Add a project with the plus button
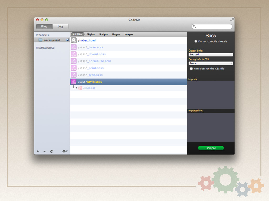The height and width of the screenshot is (201, 269). (38, 151)
